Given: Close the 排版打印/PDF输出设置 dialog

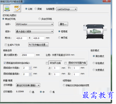Looking at the screenshot, I should coord(107,1).
